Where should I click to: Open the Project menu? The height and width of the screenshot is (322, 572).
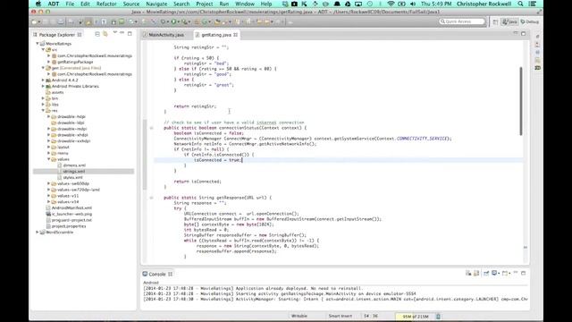(x=205, y=4)
